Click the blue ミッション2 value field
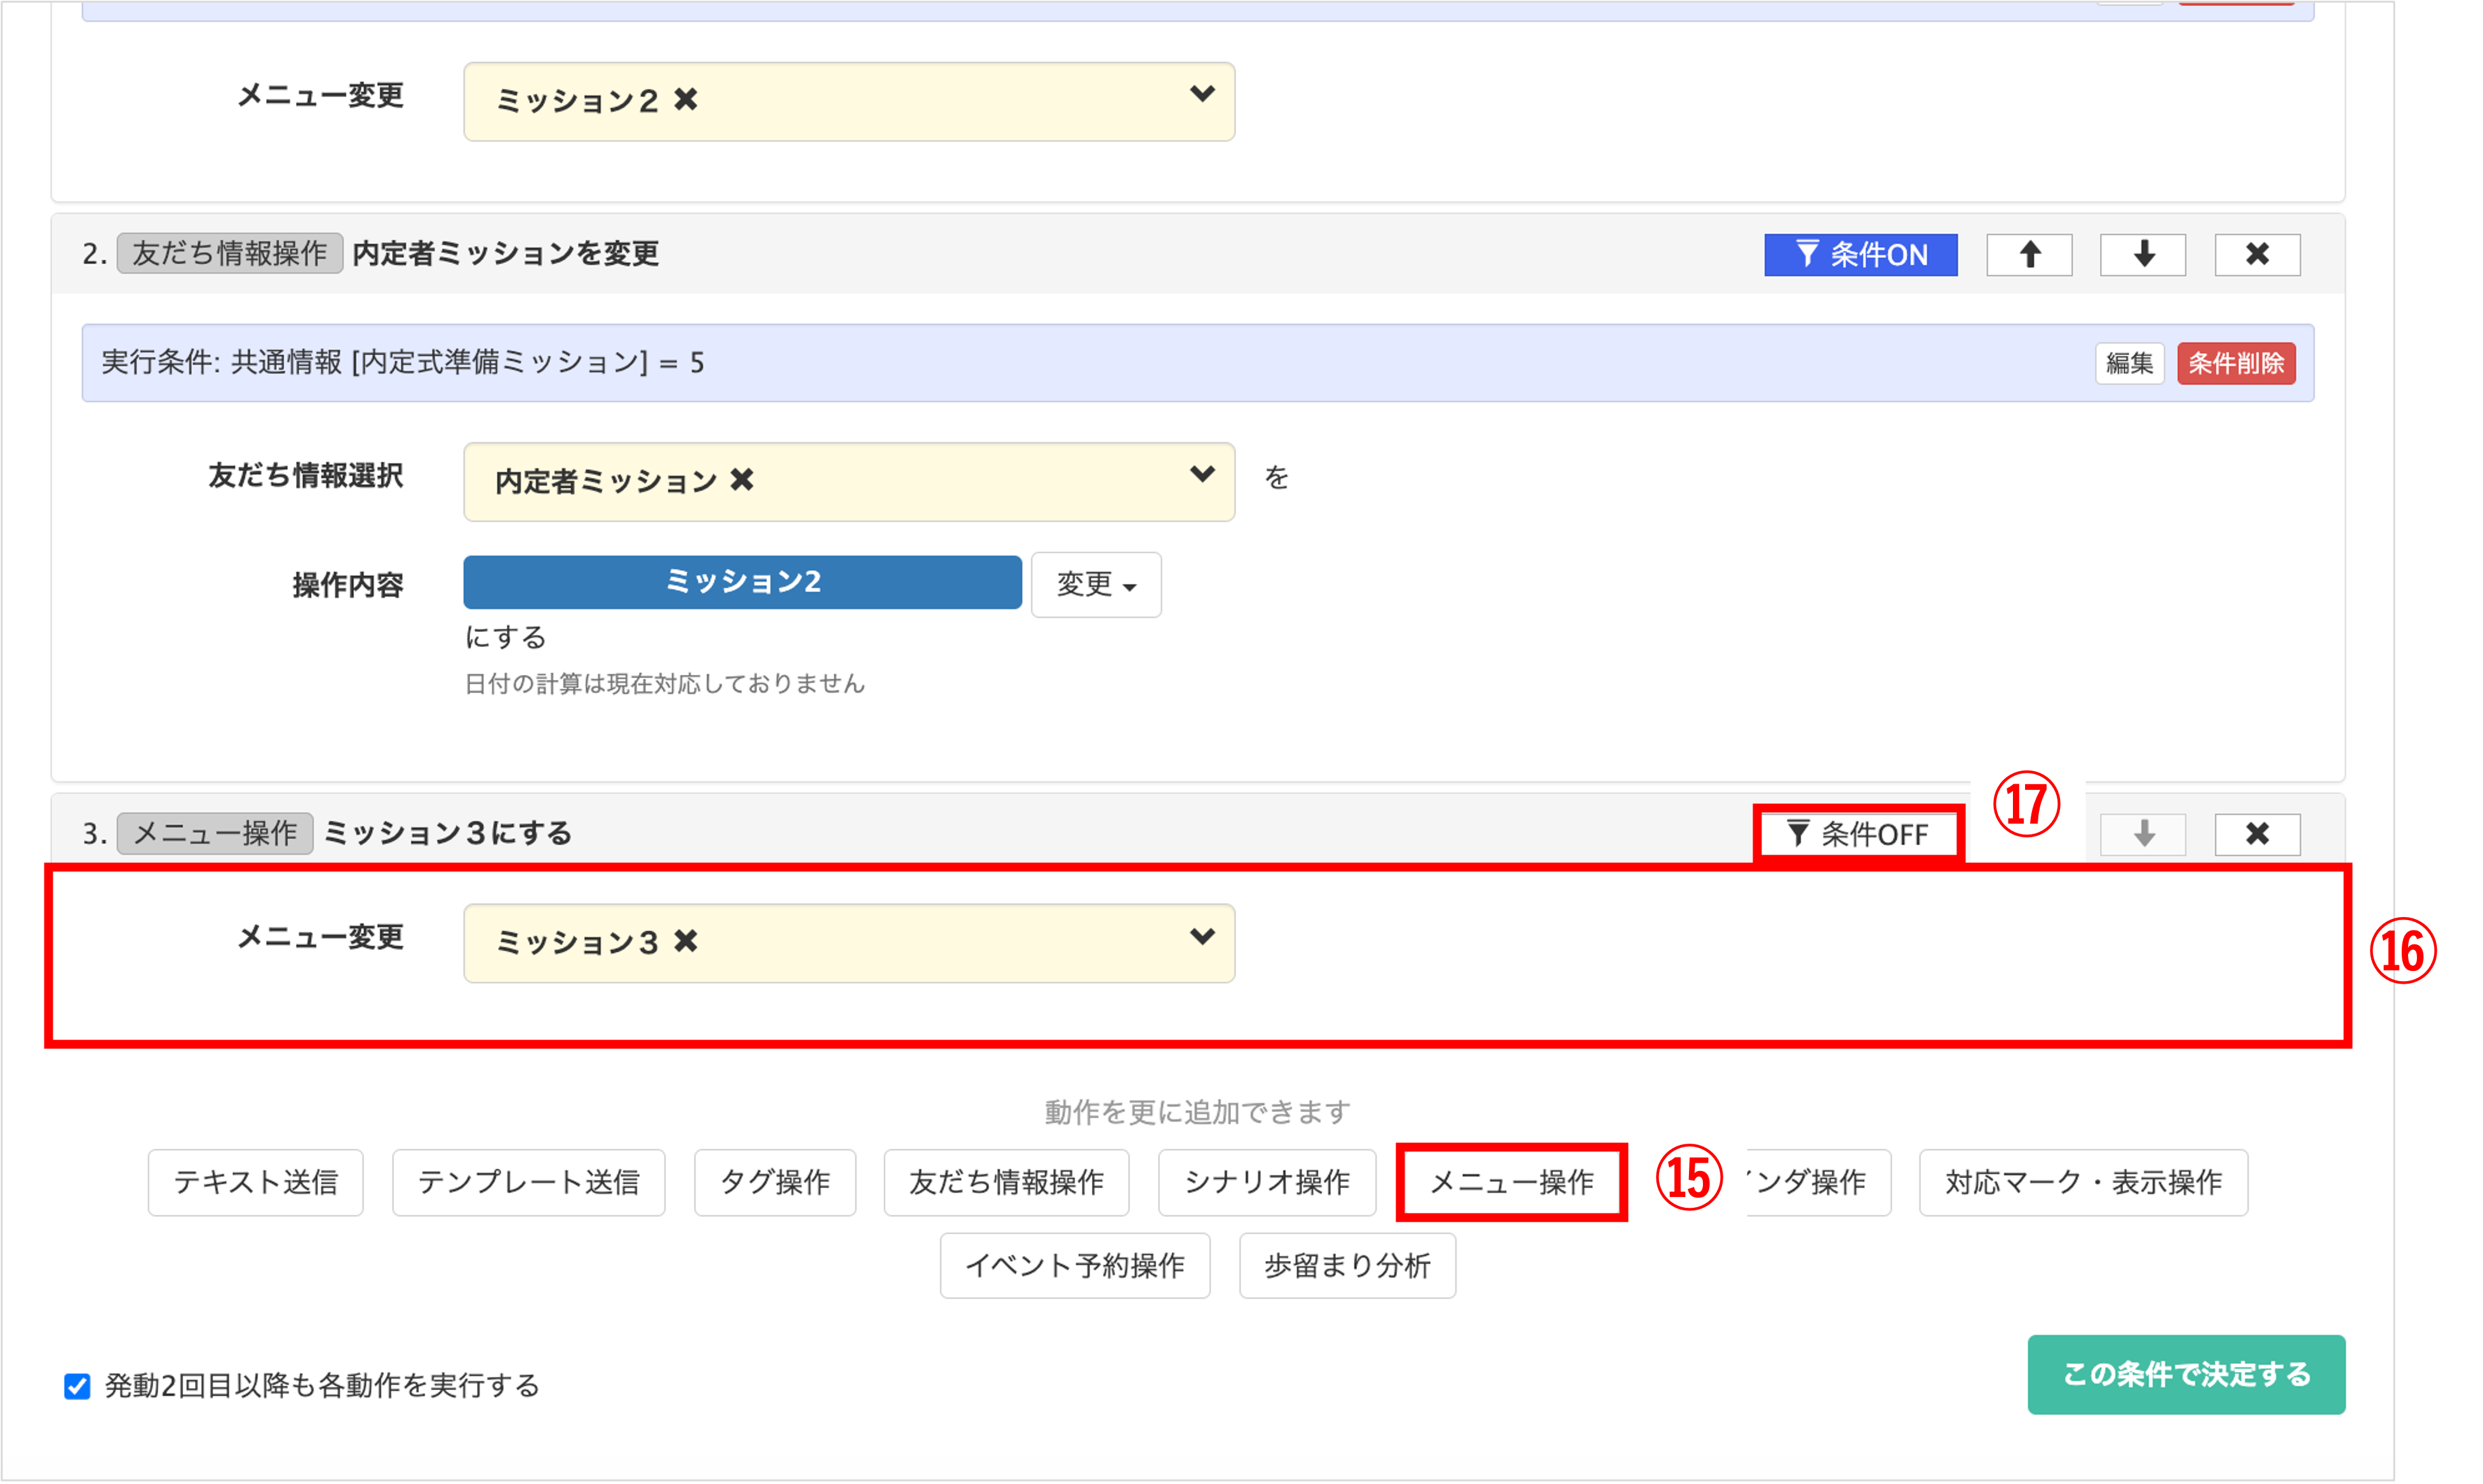 click(x=742, y=582)
